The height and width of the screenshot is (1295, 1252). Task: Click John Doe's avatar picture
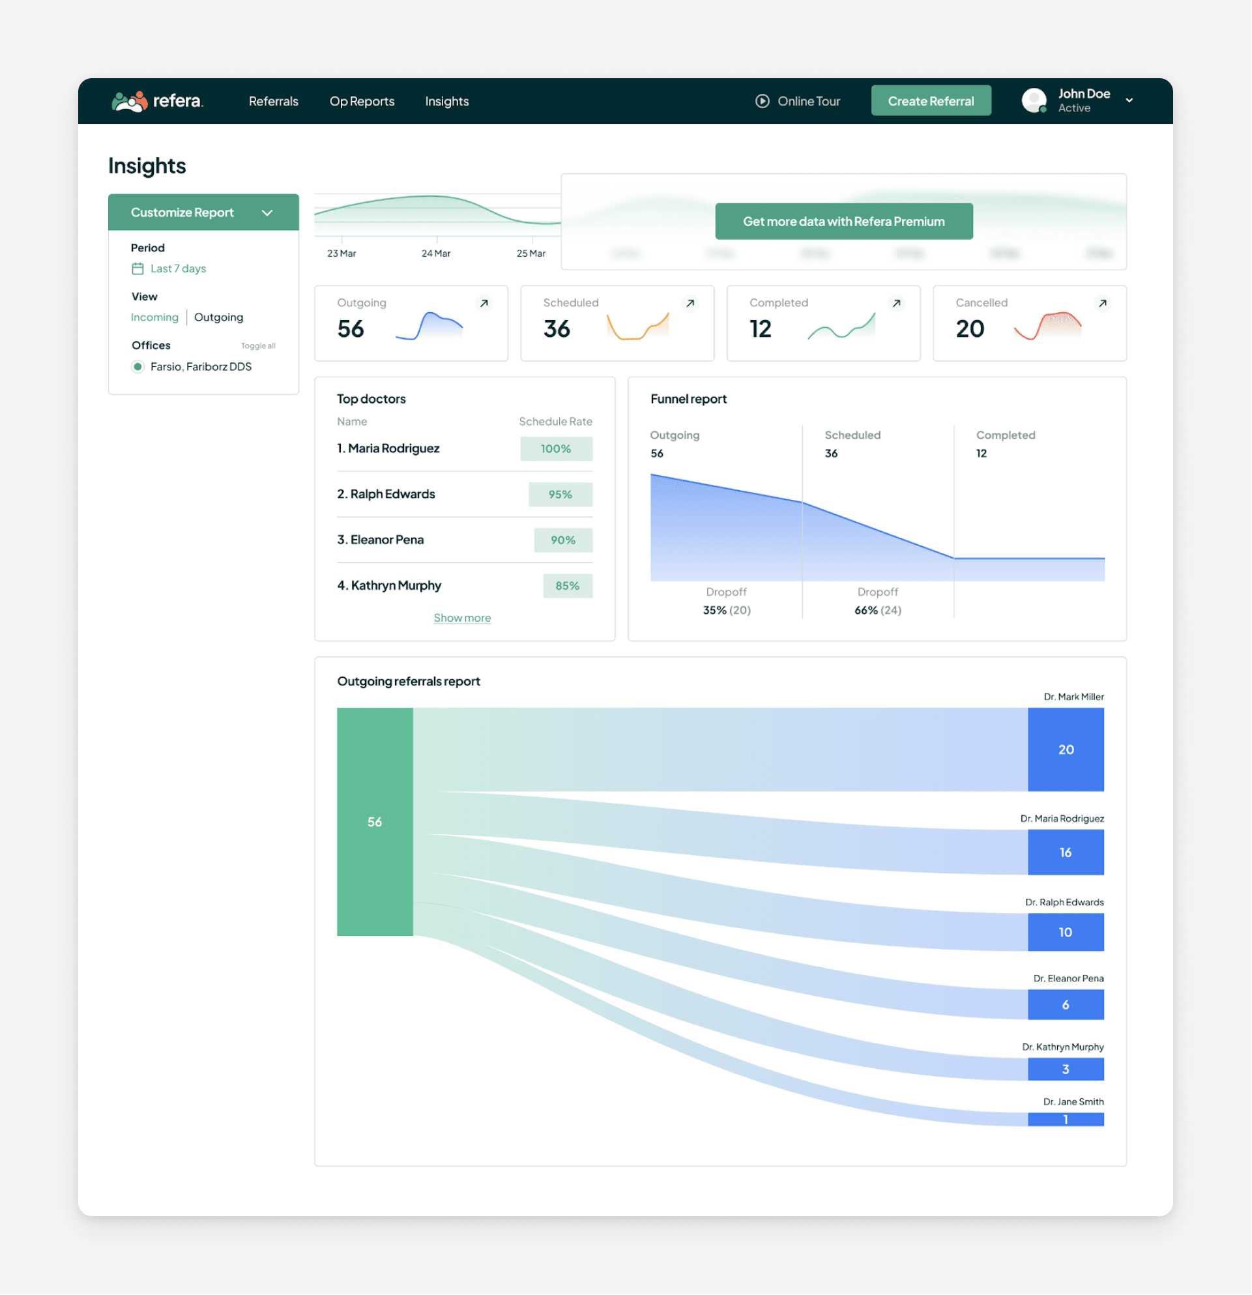pyautogui.click(x=1033, y=100)
